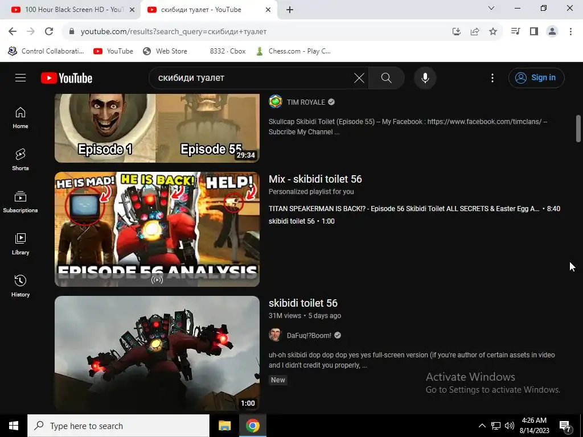The image size is (583, 437).
Task: Click TIM ROYALE channel avatar
Action: coord(276,101)
